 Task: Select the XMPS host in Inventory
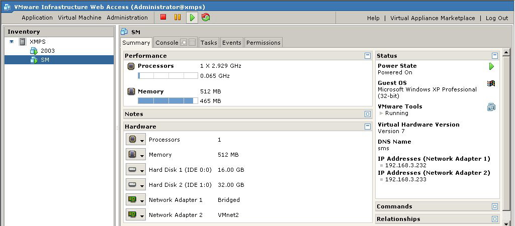(59, 42)
